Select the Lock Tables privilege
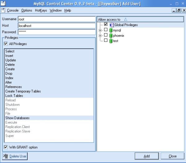 49,96
